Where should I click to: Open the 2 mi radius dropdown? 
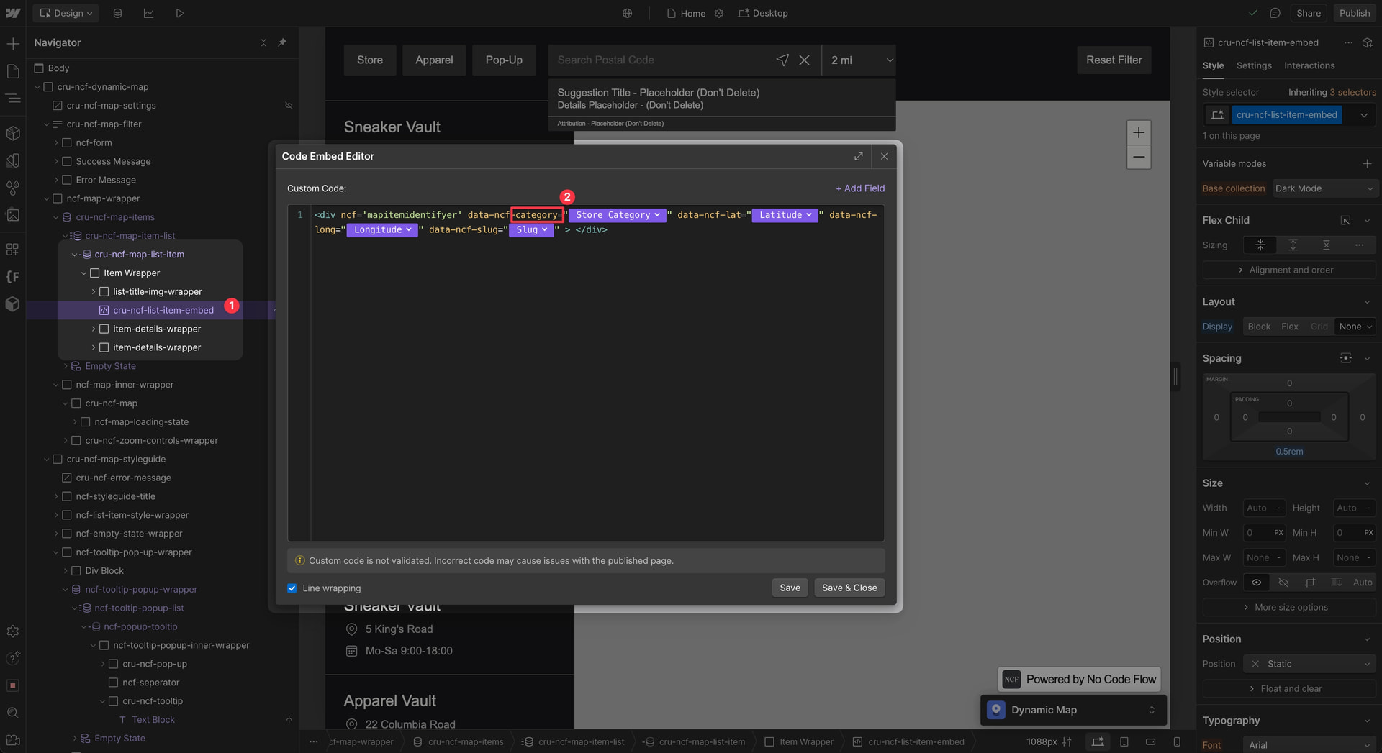pyautogui.click(x=860, y=60)
